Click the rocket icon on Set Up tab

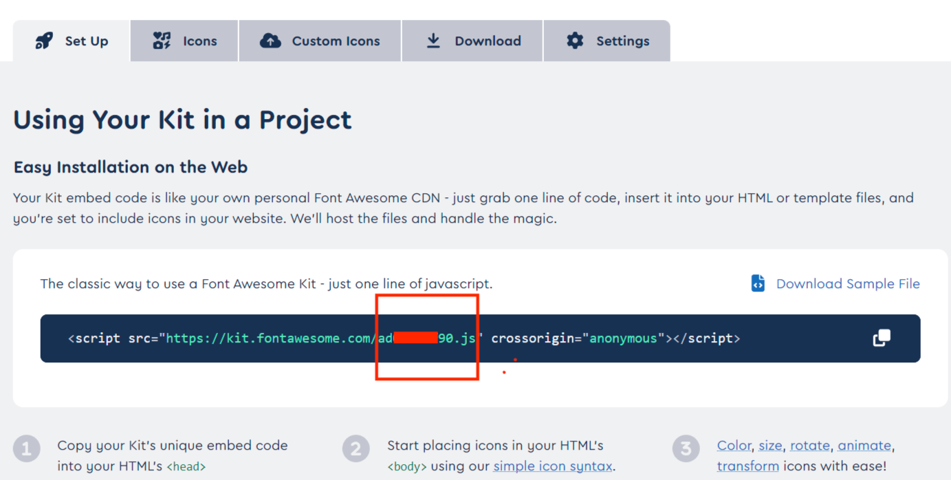(x=44, y=41)
